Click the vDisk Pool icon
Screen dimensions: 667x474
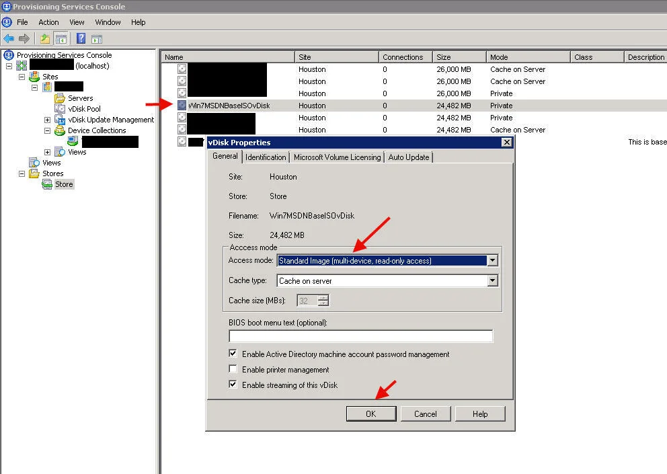[60, 109]
